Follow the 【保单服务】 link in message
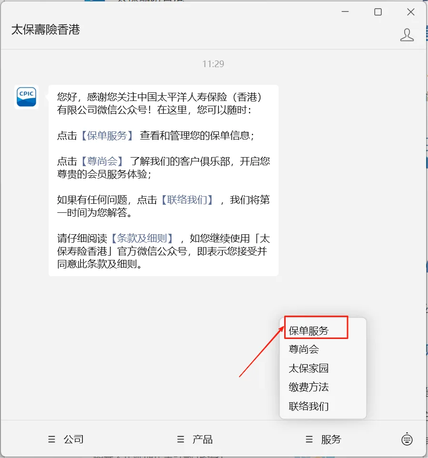The image size is (428, 458). [x=107, y=136]
